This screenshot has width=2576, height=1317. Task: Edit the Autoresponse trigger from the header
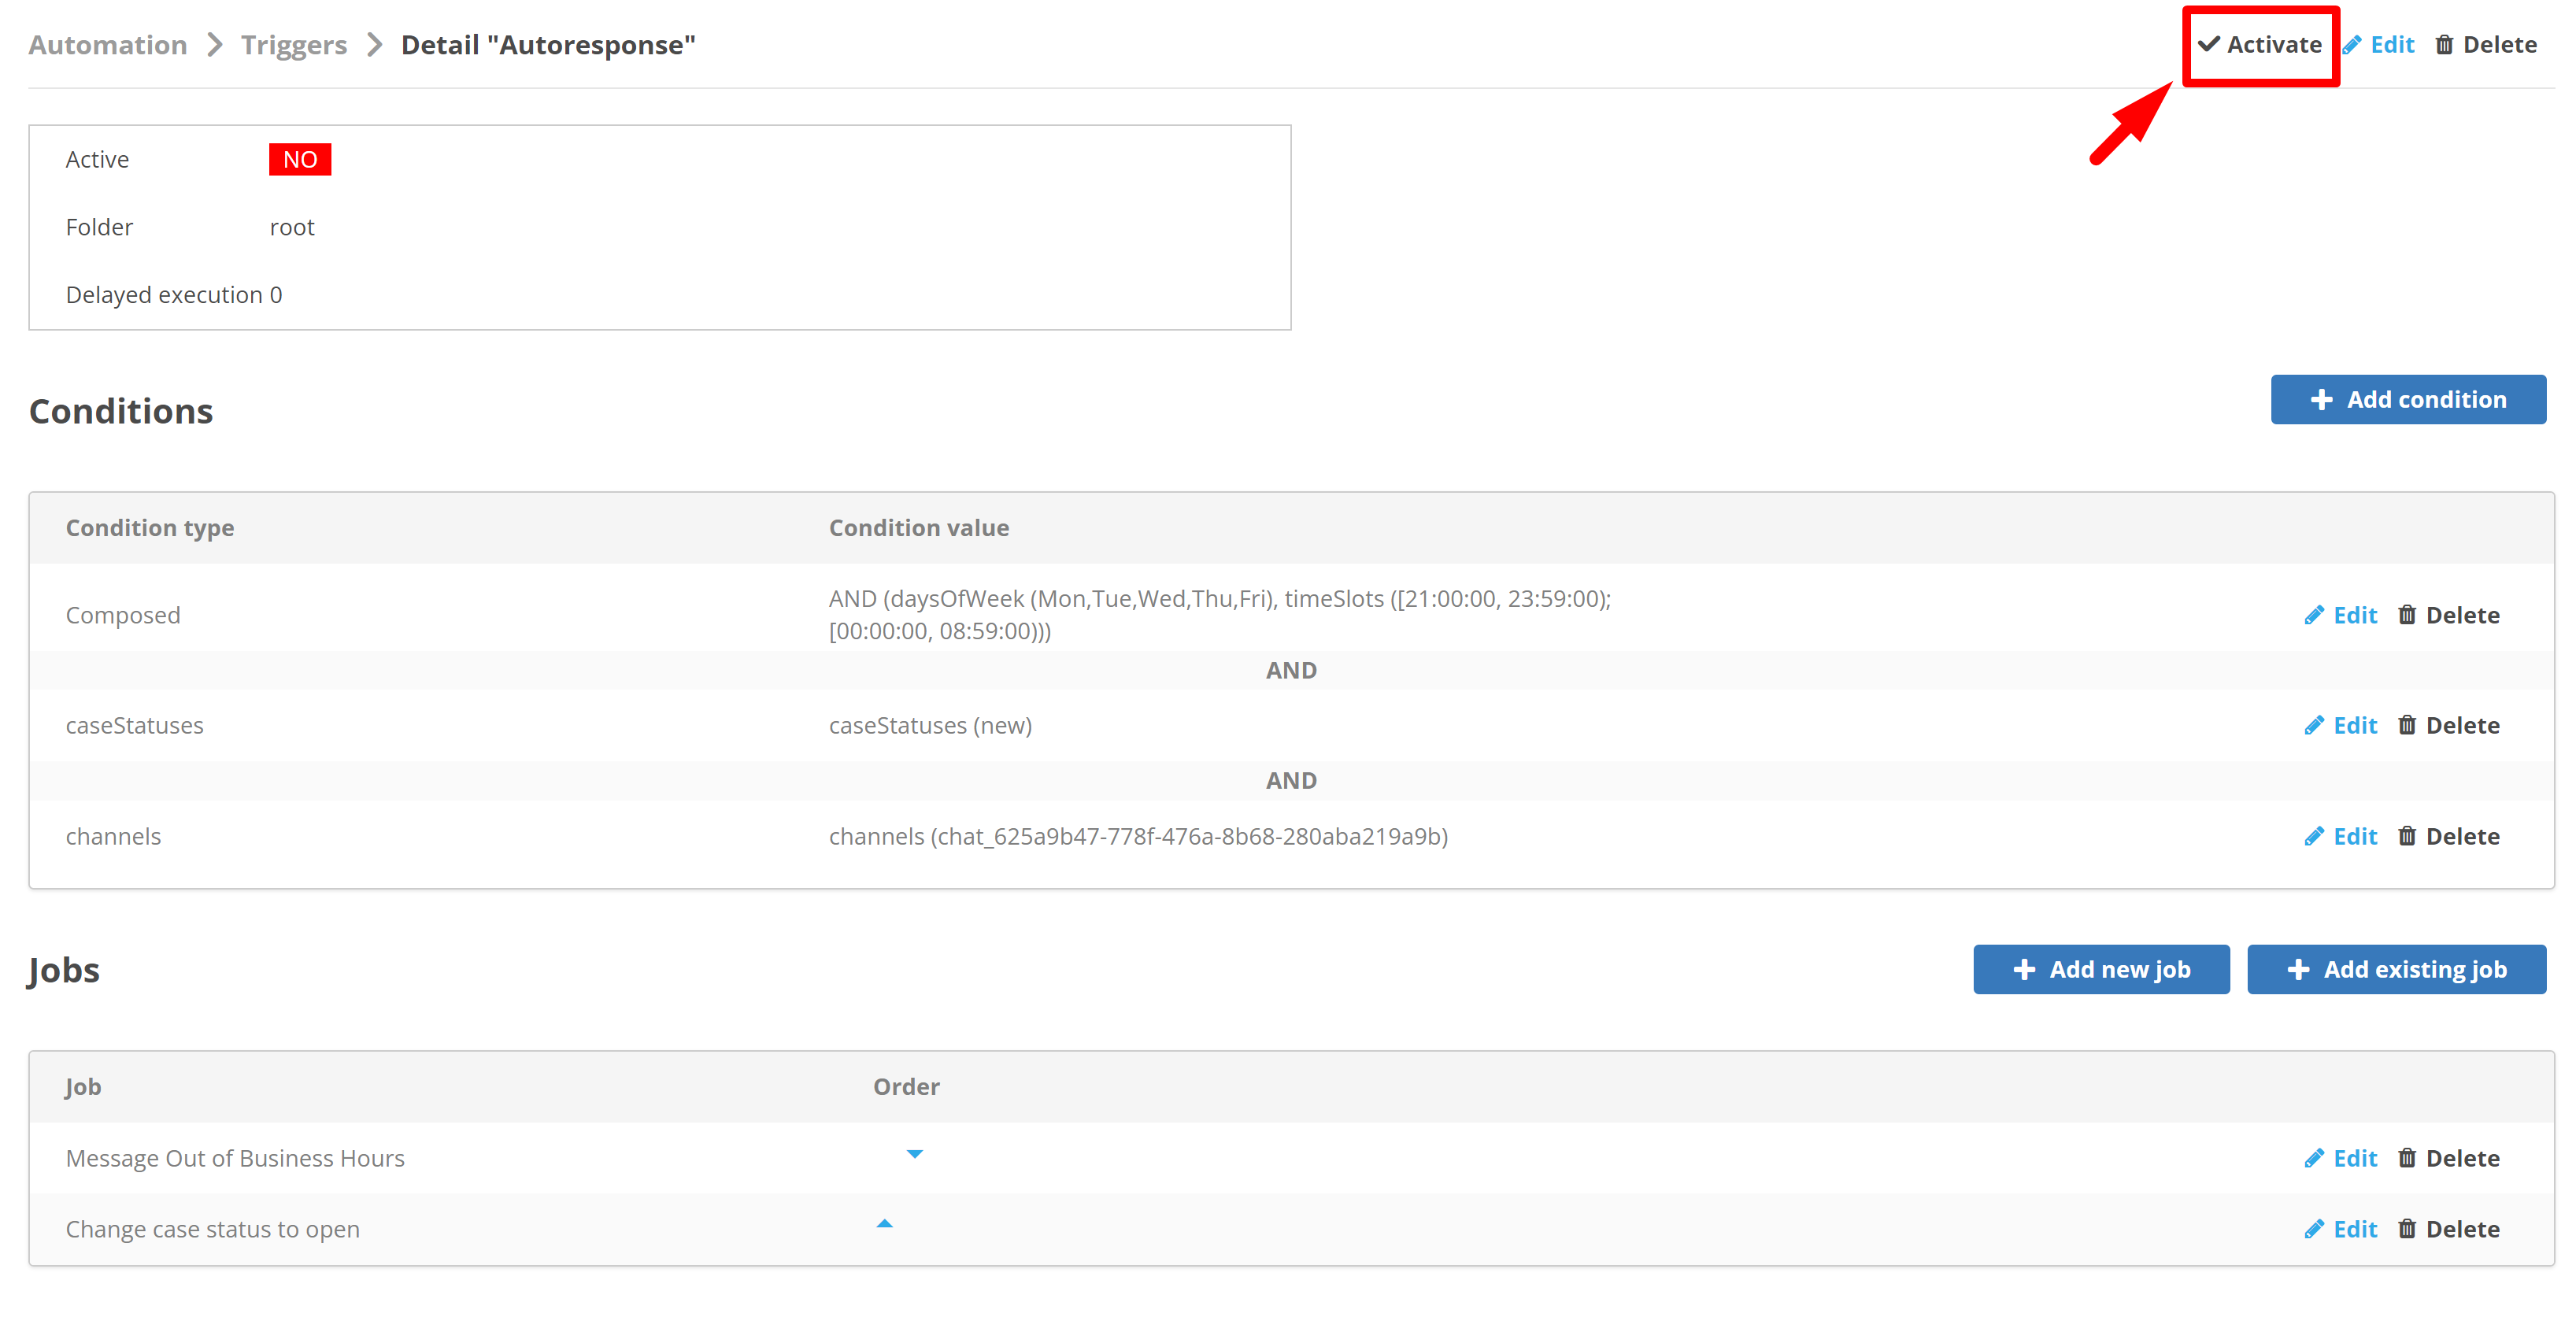coord(2379,45)
